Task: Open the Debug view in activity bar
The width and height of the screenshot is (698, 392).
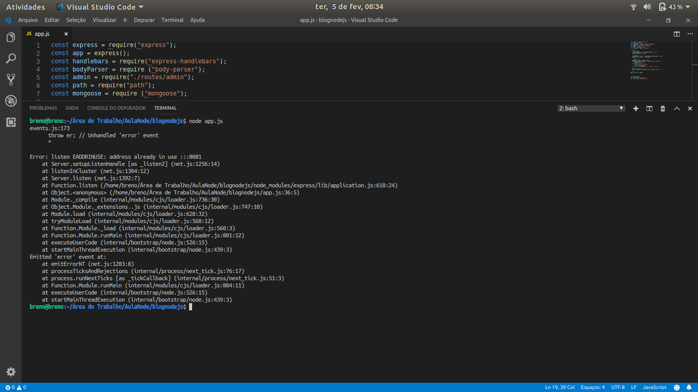Action: tap(11, 101)
